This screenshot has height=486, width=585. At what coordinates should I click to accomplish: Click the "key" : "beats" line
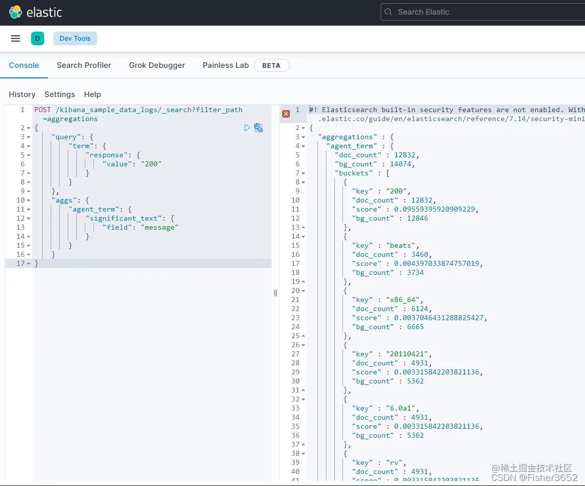point(386,246)
